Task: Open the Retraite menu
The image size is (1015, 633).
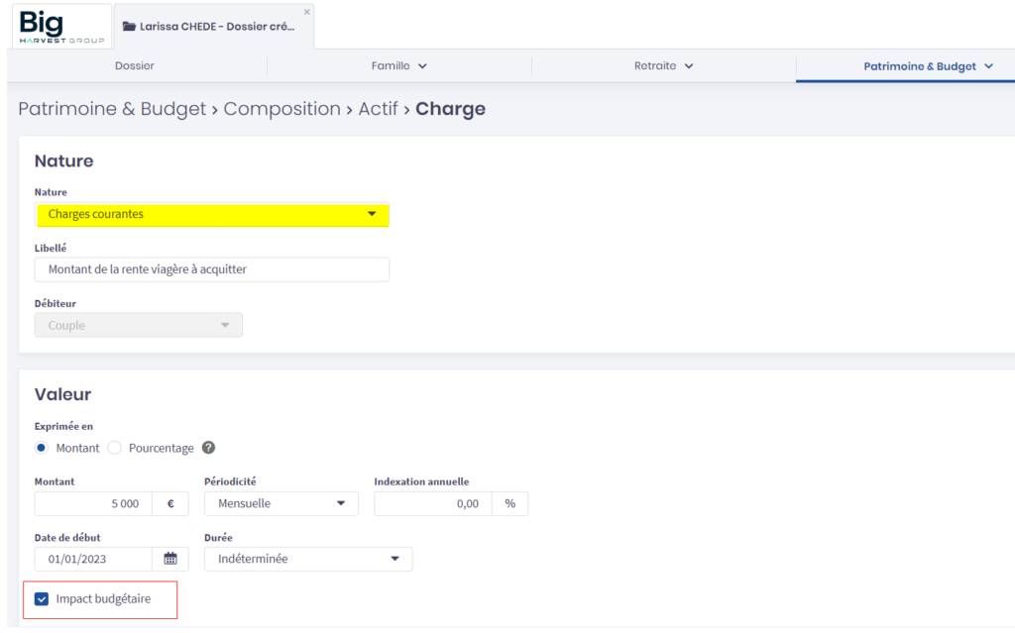Action: [663, 66]
